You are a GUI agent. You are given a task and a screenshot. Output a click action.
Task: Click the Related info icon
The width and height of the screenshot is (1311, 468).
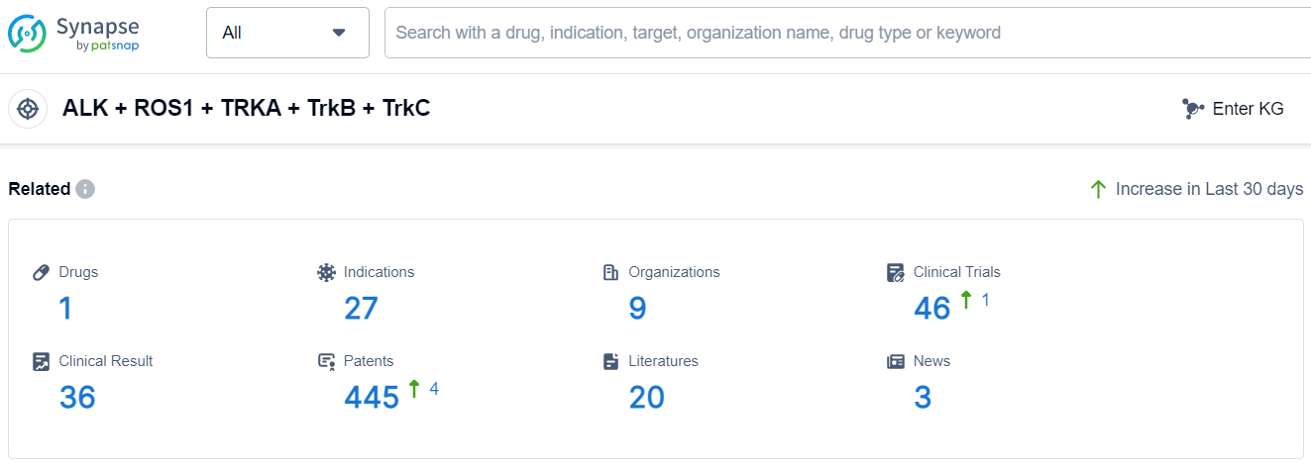[x=85, y=189]
